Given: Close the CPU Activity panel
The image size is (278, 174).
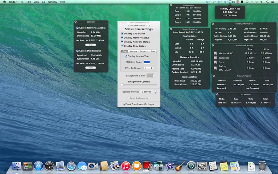Looking at the screenshot, I should click(171, 5).
